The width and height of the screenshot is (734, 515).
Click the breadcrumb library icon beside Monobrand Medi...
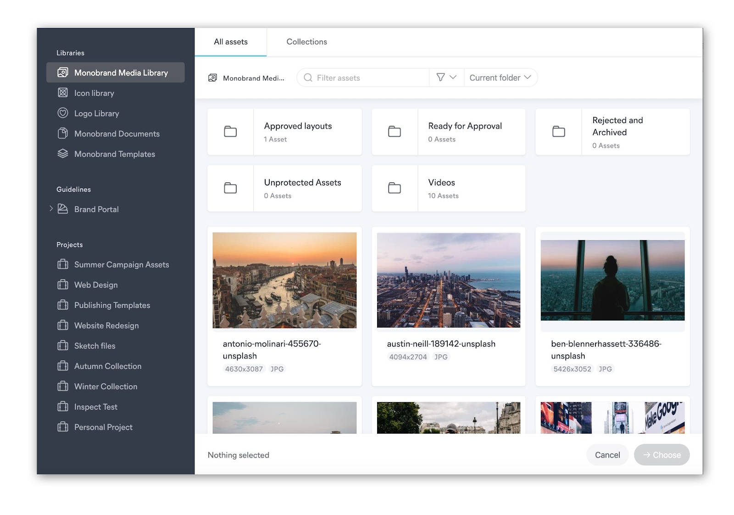click(x=213, y=78)
